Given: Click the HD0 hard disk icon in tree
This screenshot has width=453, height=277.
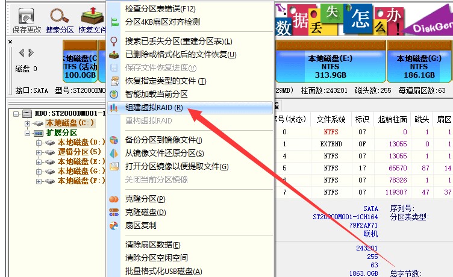Looking at the screenshot, I should [27, 114].
